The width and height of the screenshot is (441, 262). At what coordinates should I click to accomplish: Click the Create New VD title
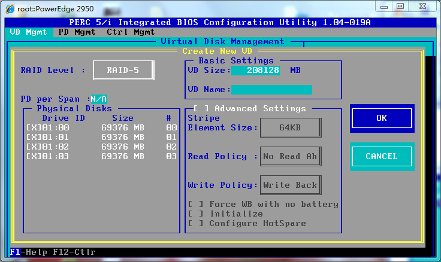tap(217, 51)
